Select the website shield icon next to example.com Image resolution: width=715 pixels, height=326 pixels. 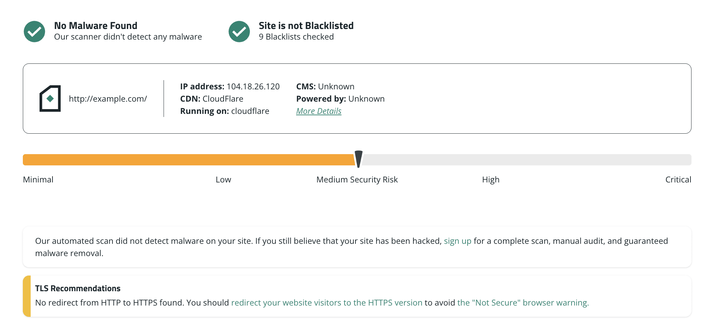(50, 99)
